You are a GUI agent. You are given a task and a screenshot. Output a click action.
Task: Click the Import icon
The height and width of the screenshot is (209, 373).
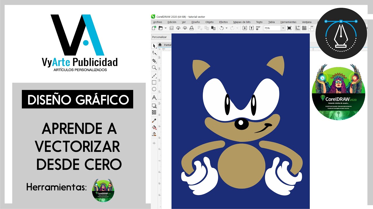245,28
